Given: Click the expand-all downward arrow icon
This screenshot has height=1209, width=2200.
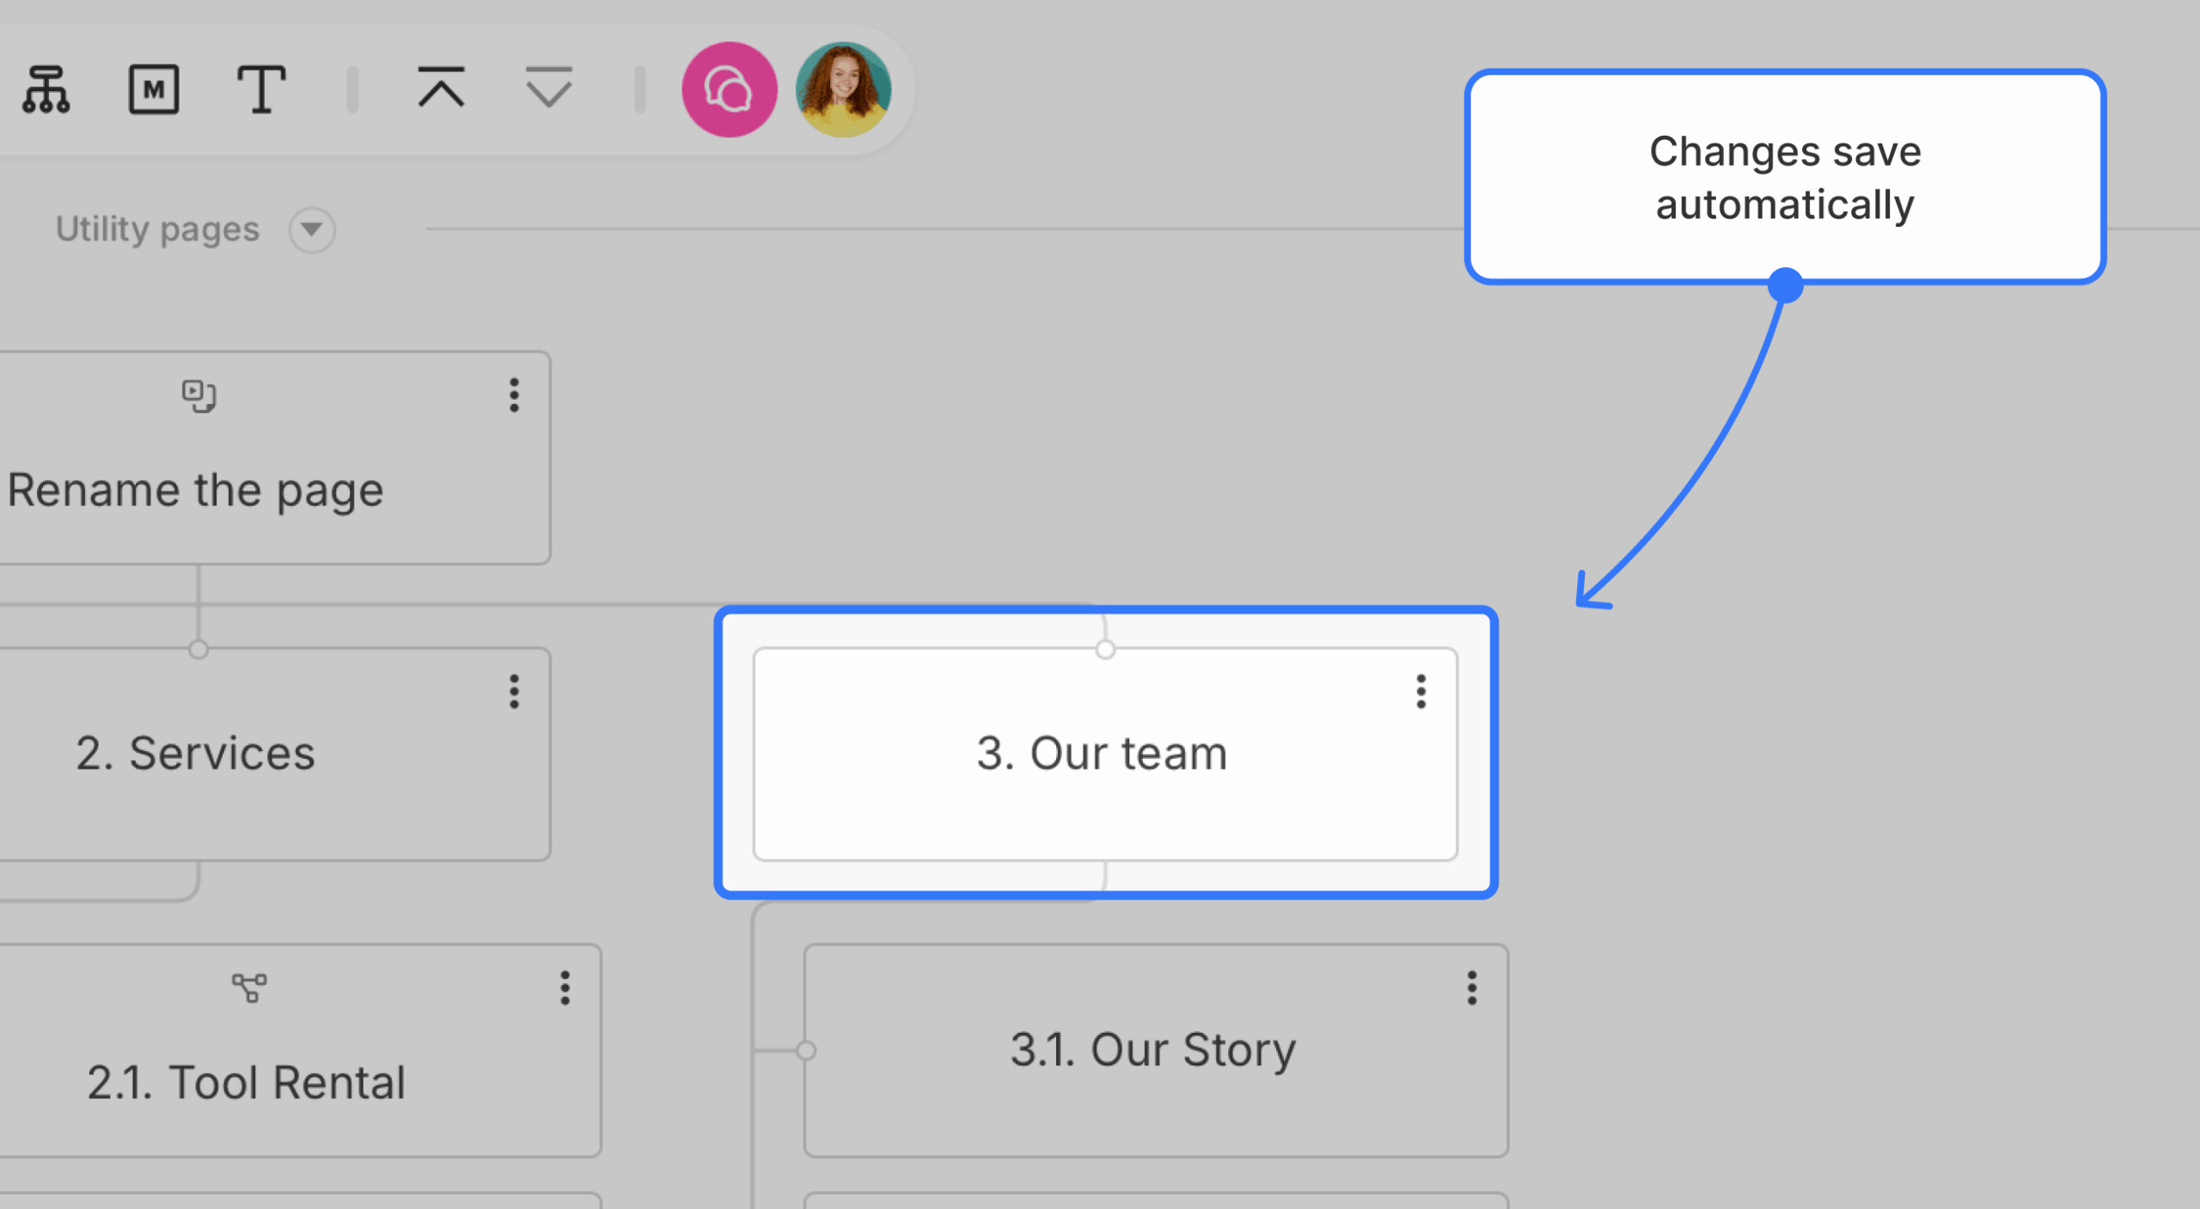Looking at the screenshot, I should click(548, 88).
